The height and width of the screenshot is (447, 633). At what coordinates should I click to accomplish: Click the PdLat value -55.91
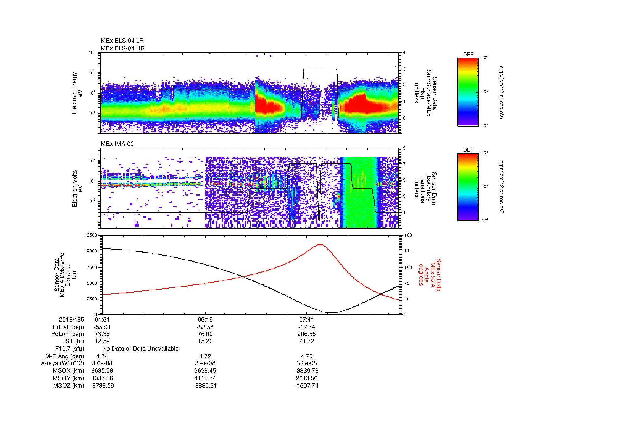102,327
